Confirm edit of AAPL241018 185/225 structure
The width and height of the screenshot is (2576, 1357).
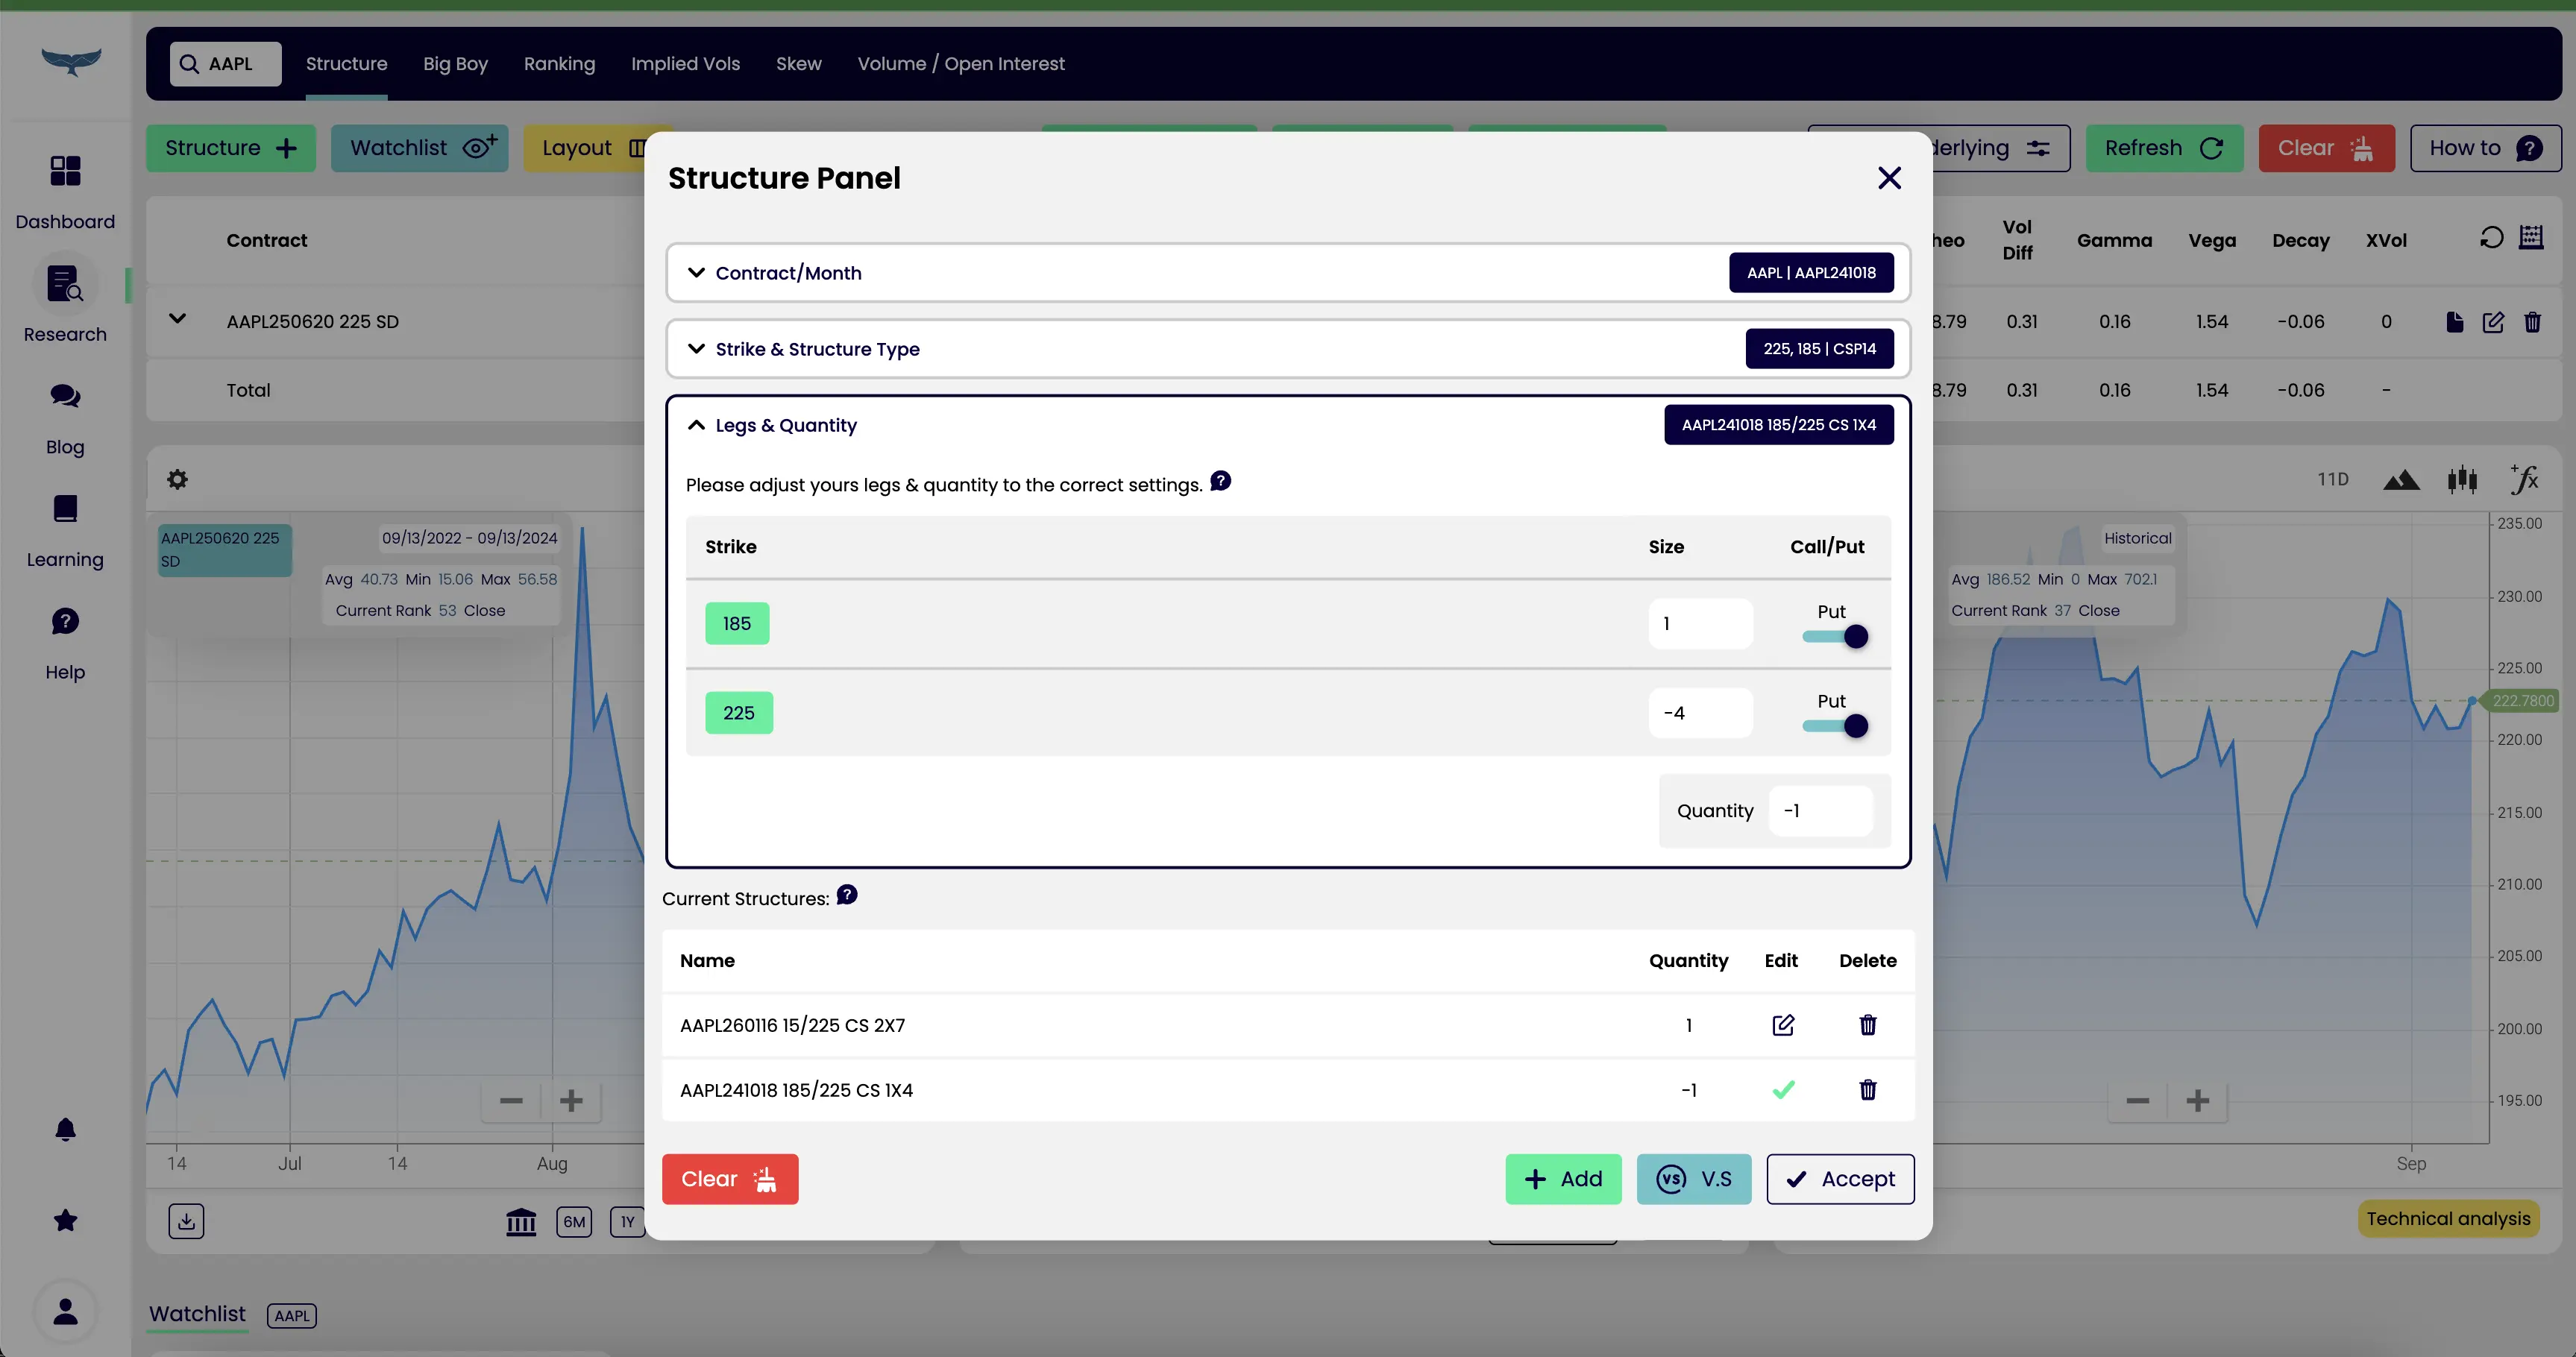(x=1782, y=1090)
